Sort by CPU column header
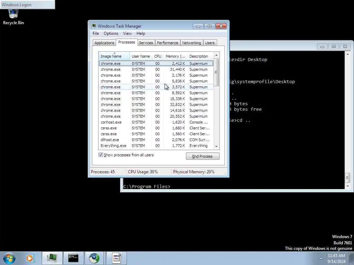This screenshot has width=354, height=265. click(x=158, y=56)
